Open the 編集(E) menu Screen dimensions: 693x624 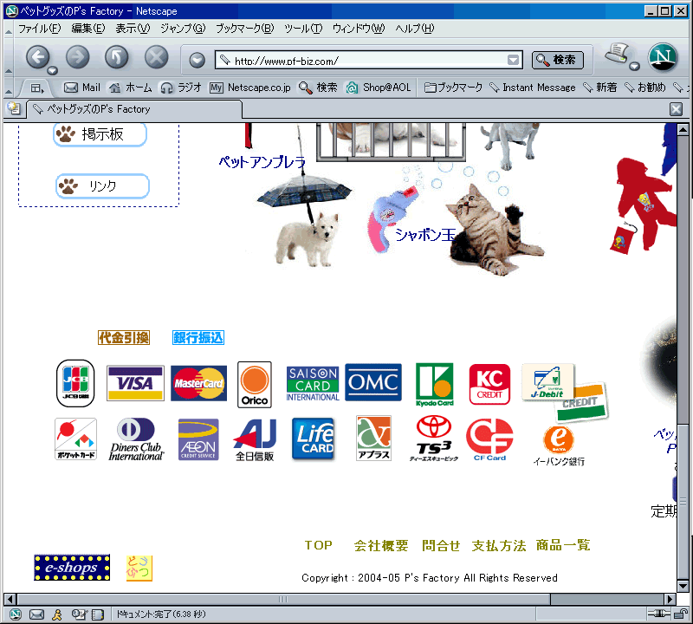[x=88, y=29]
